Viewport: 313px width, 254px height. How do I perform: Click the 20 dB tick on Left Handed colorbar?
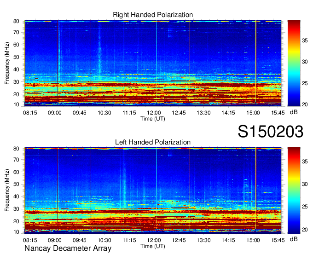(305, 230)
